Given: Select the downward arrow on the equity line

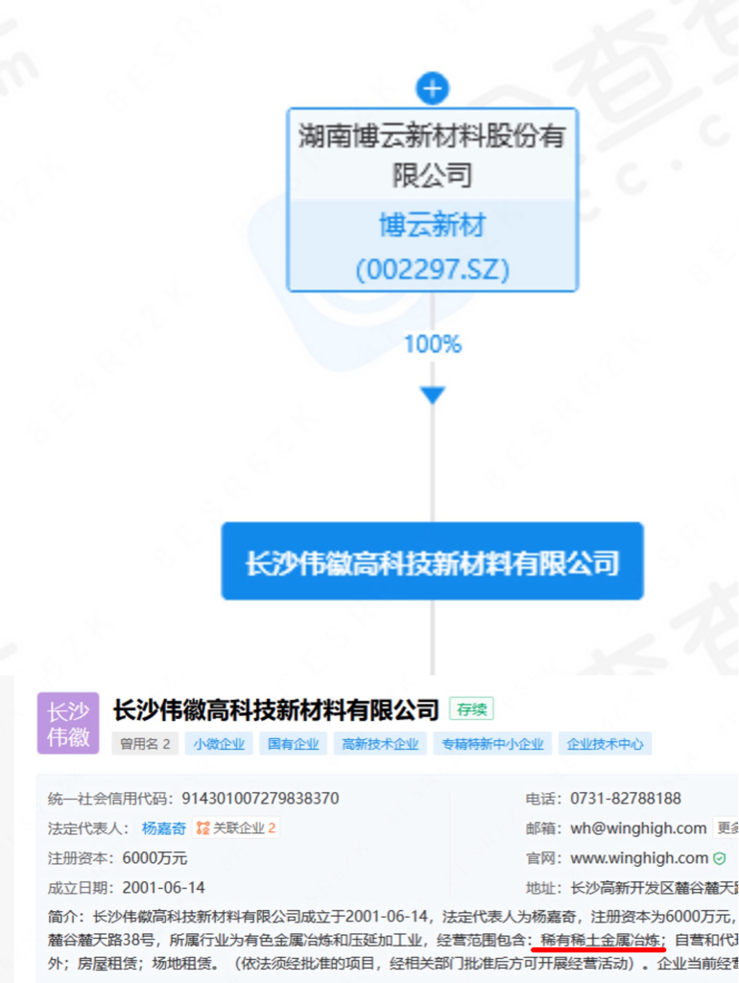Looking at the screenshot, I should tap(433, 395).
